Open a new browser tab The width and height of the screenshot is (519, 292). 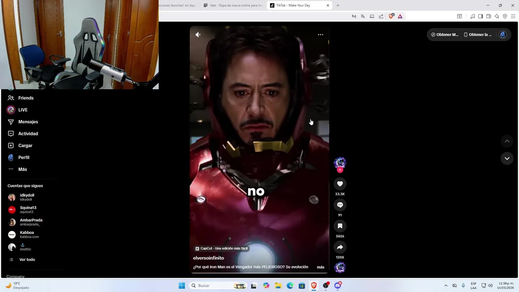coord(338,5)
